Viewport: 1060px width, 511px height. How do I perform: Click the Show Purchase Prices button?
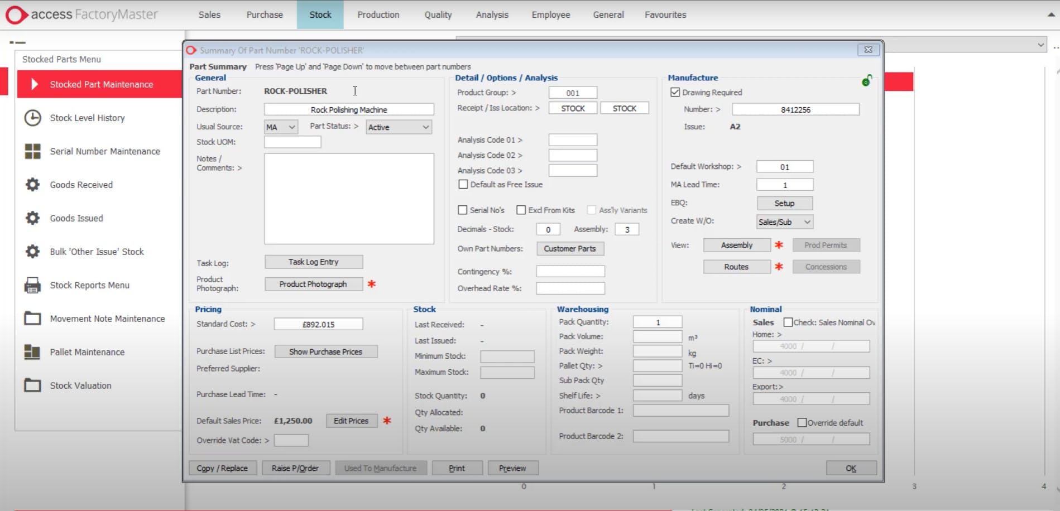326,351
